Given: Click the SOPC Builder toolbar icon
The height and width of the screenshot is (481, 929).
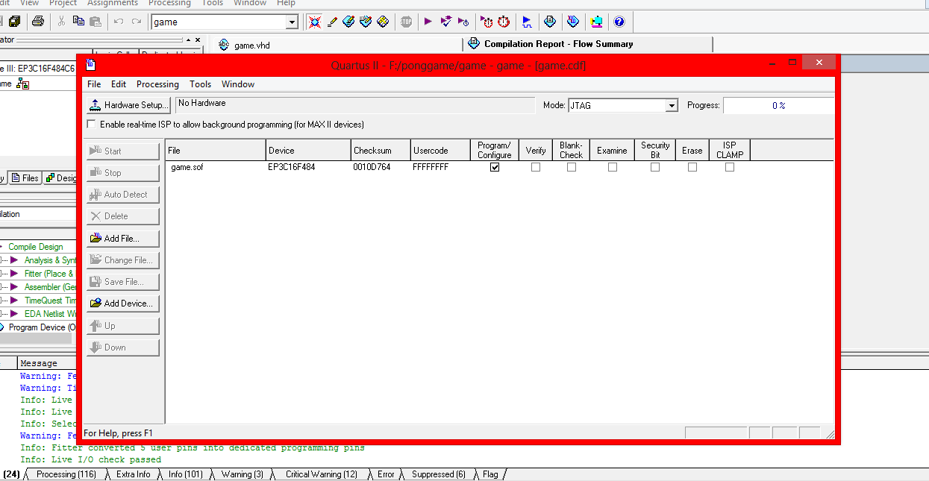Looking at the screenshot, I should tap(596, 22).
